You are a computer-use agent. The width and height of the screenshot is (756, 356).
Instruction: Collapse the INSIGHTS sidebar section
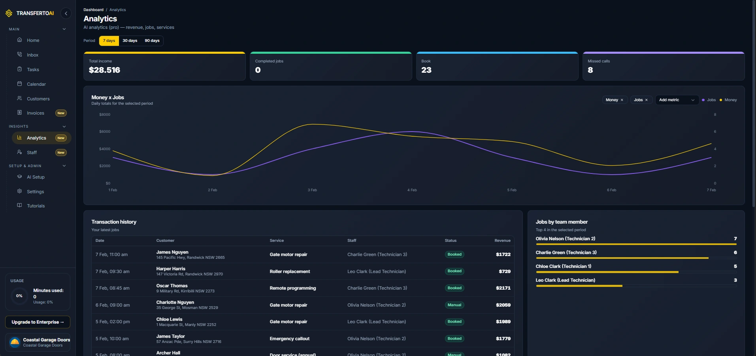[x=64, y=126]
